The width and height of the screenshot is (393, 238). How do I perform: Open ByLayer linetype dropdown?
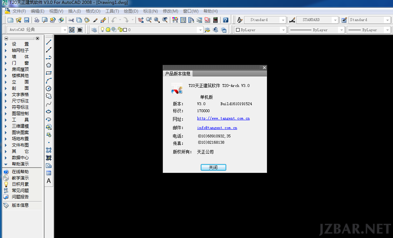click(341, 30)
